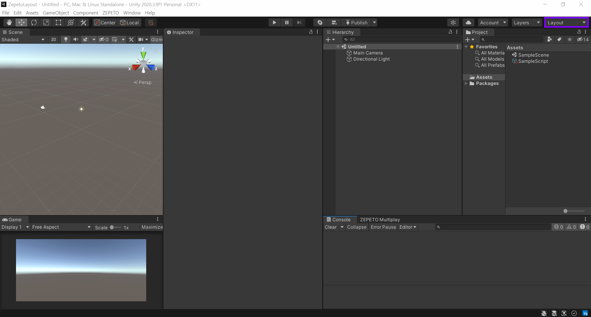Open the Layers dropdown

pos(527,22)
